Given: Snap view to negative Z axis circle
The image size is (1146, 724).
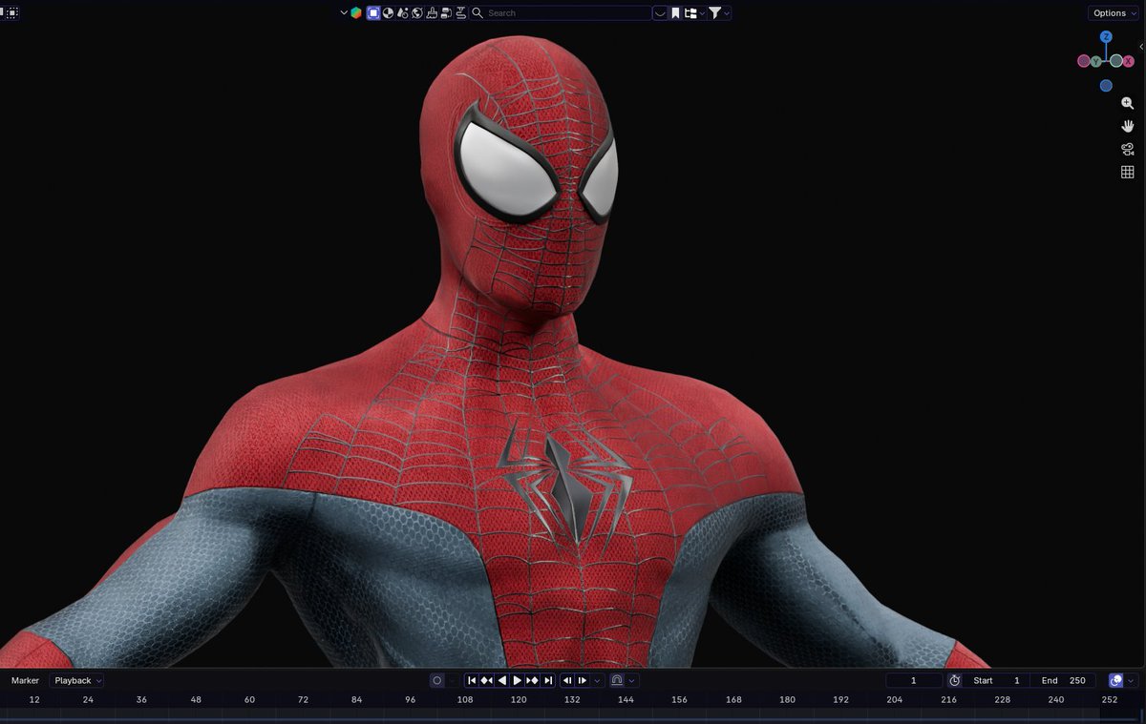Looking at the screenshot, I should pyautogui.click(x=1106, y=86).
